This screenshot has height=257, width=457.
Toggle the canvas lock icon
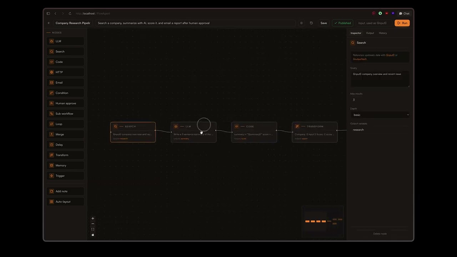click(93, 235)
